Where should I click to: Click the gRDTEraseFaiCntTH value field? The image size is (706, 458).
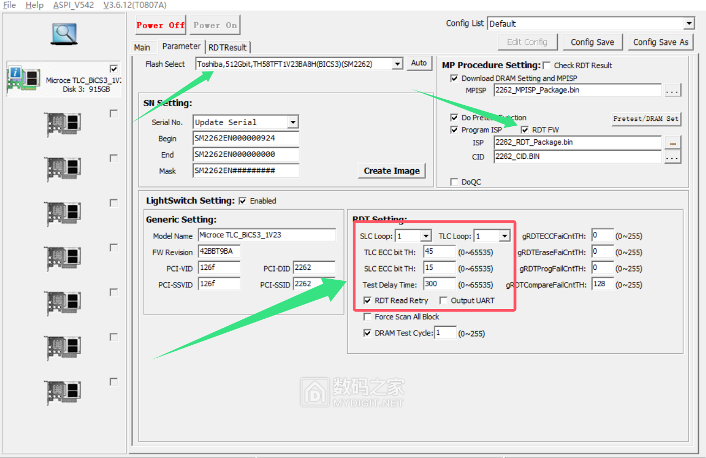click(x=602, y=251)
